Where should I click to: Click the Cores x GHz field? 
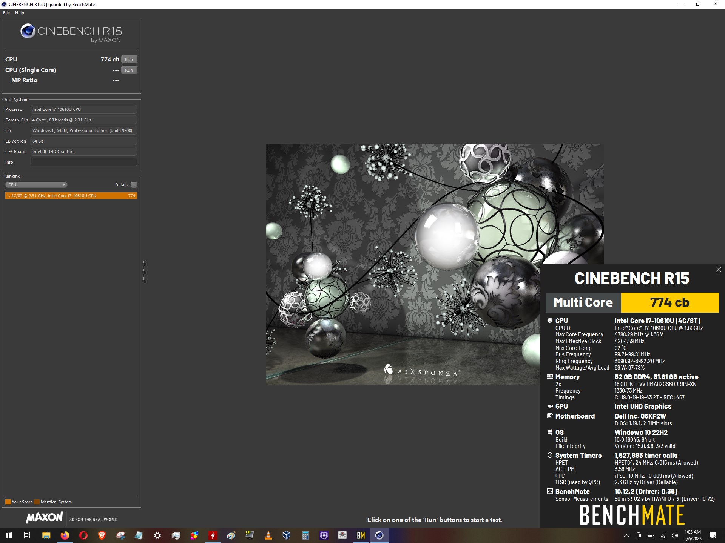click(x=84, y=120)
